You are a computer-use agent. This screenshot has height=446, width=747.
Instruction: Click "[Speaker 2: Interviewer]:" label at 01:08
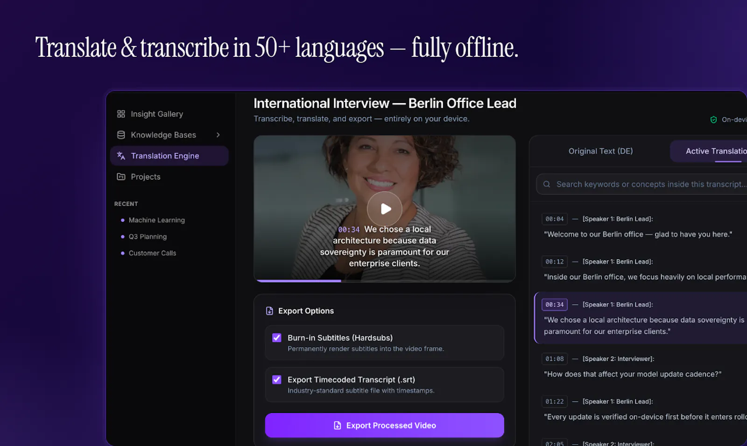tap(618, 358)
